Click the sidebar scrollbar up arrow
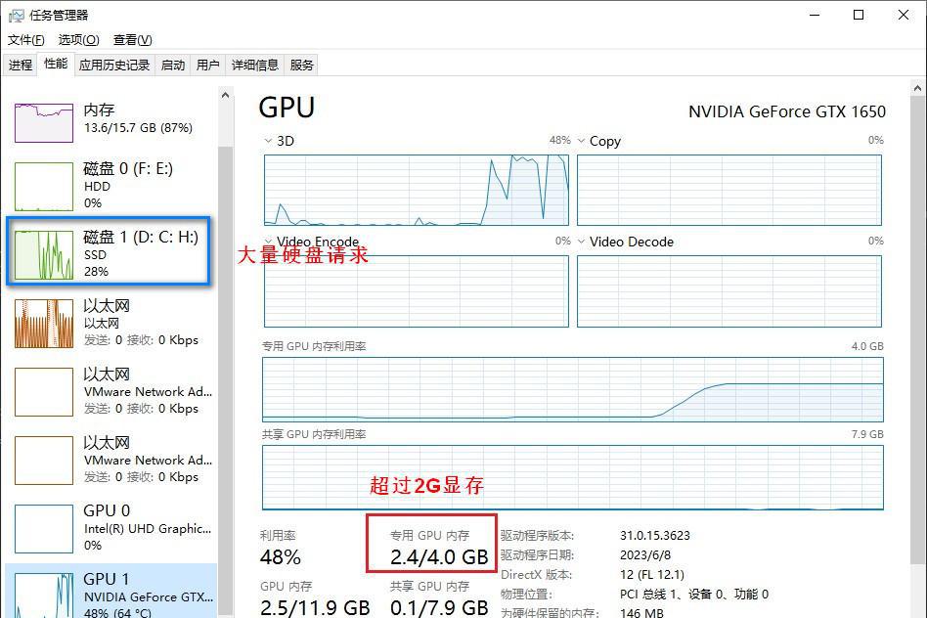 click(x=225, y=96)
